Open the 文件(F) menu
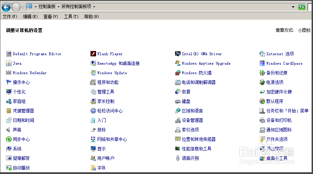313x174 pixels. [10, 17]
